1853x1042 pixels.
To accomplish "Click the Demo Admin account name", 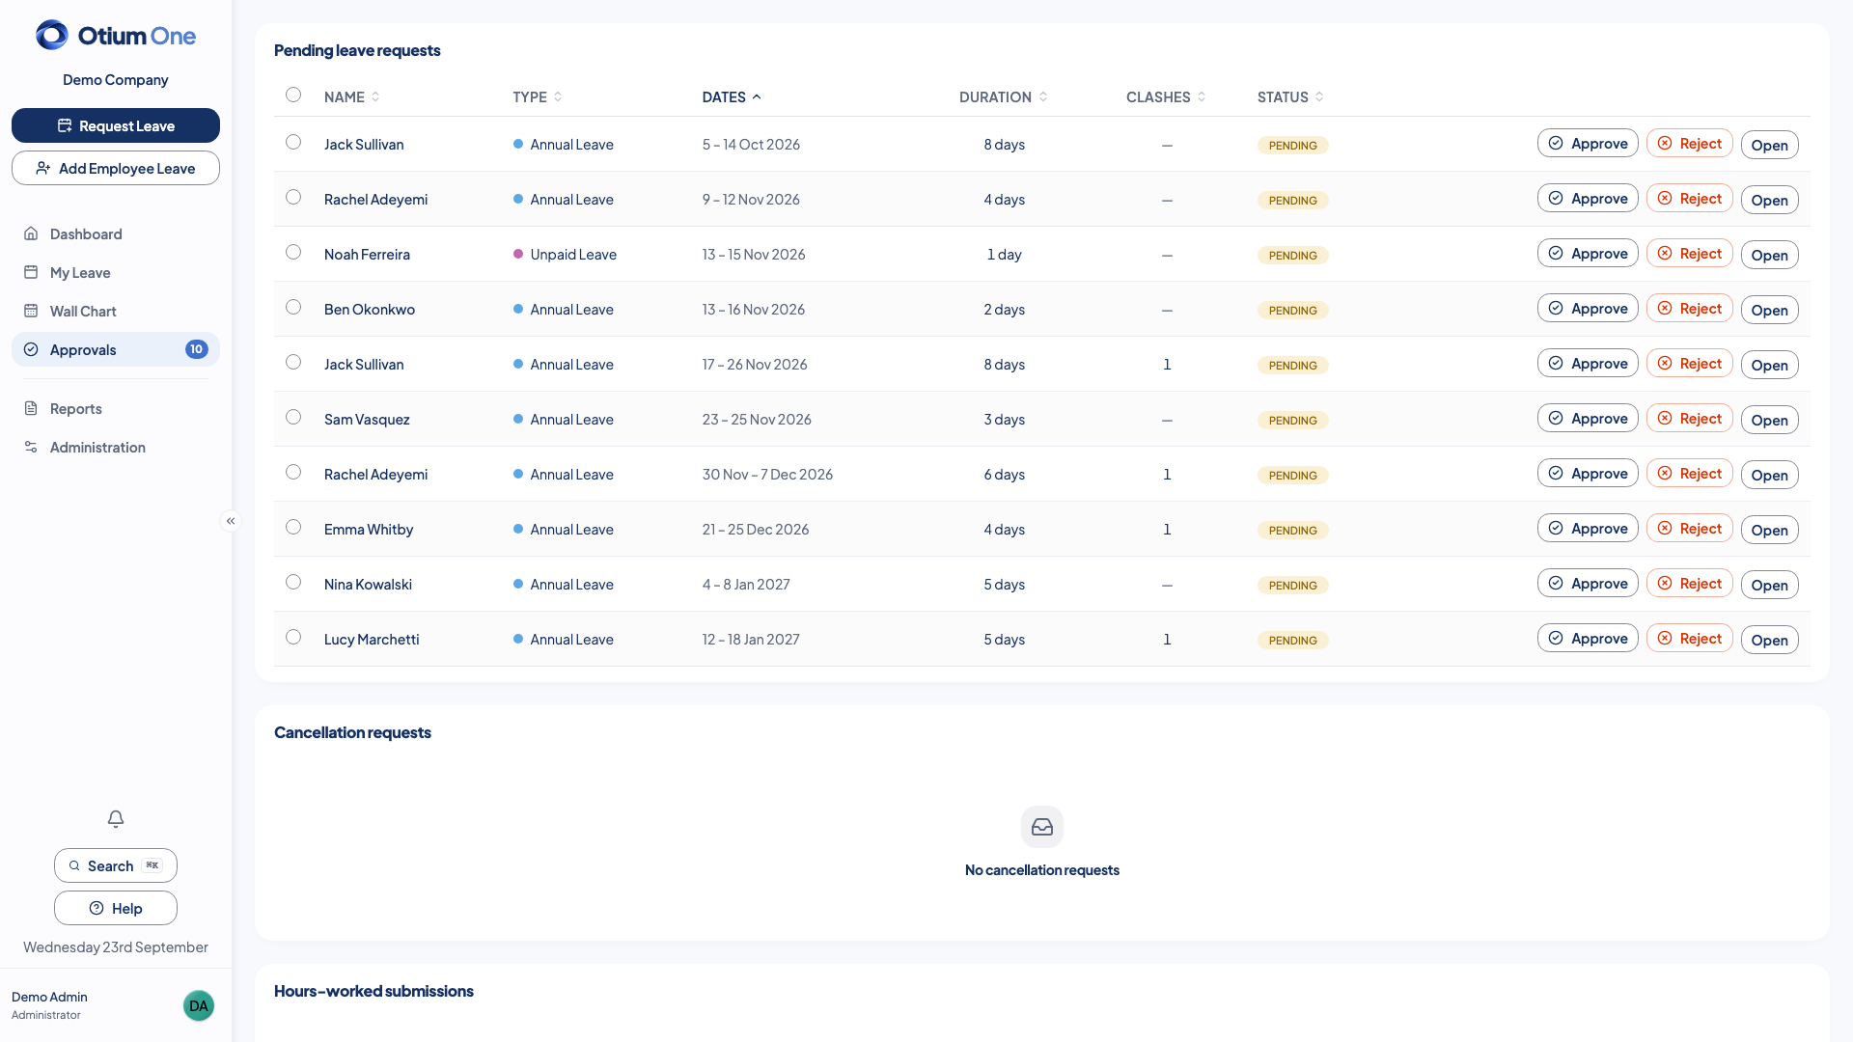I will [x=49, y=997].
